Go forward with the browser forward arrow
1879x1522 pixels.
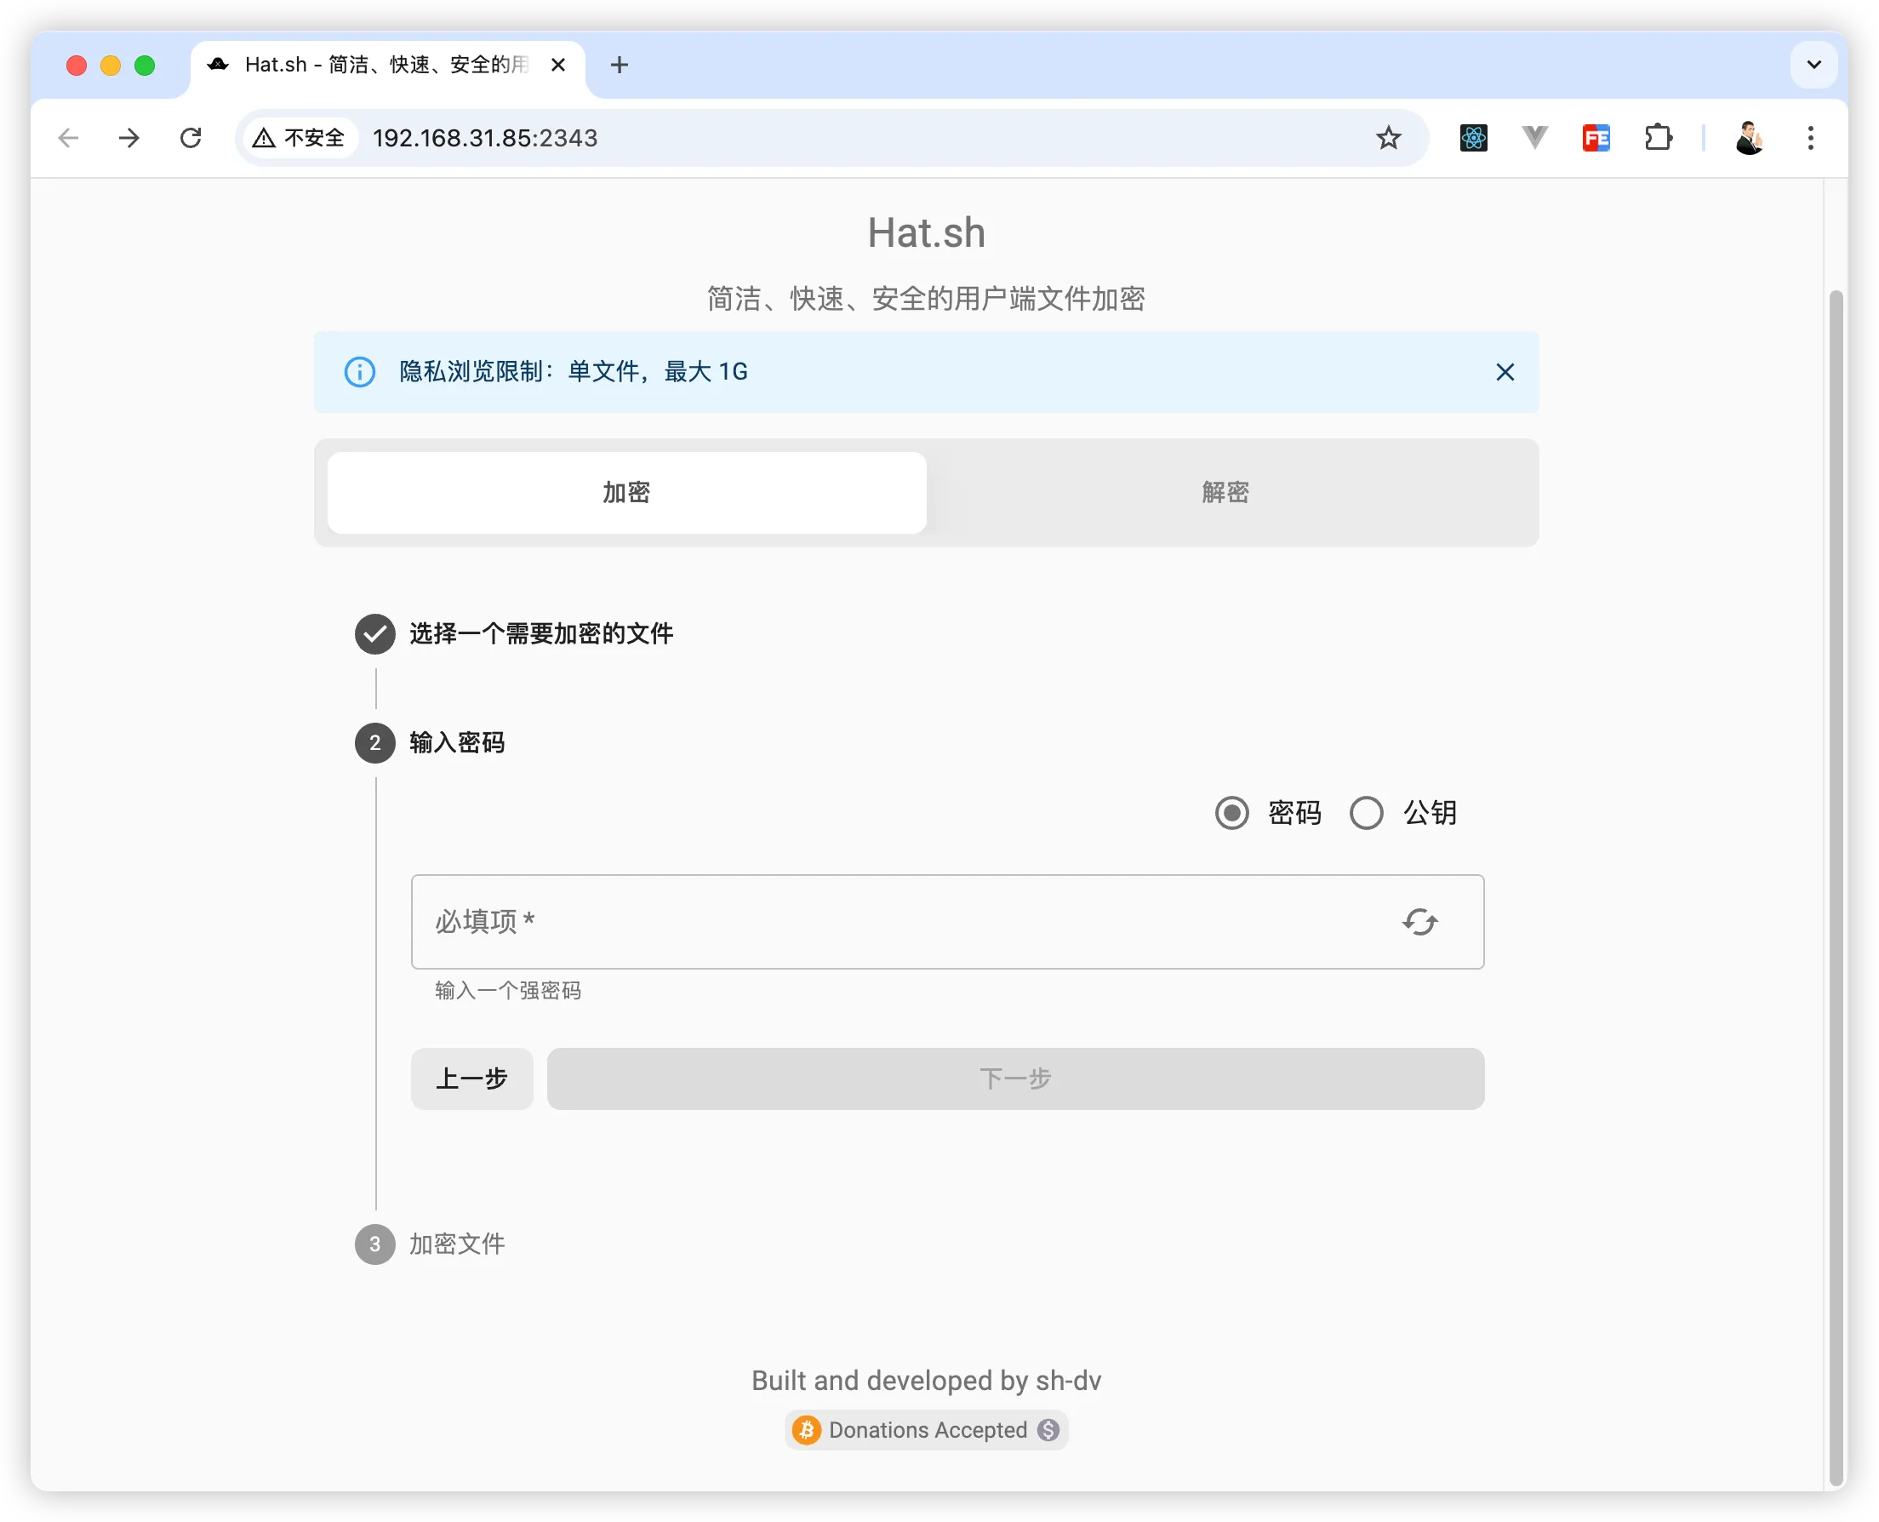[x=129, y=138]
